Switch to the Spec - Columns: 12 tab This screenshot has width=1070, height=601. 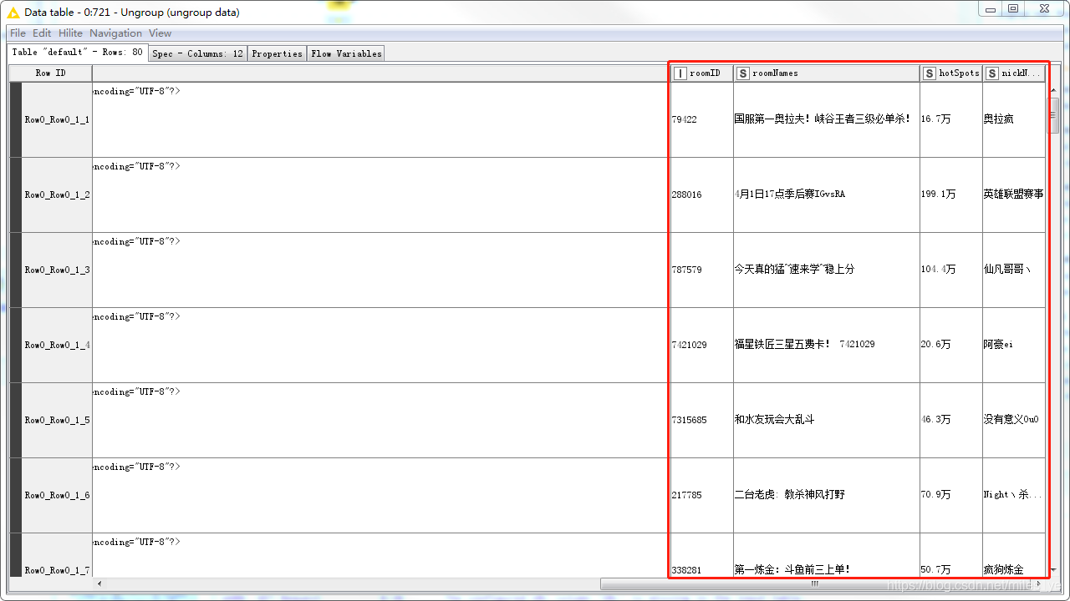point(198,53)
